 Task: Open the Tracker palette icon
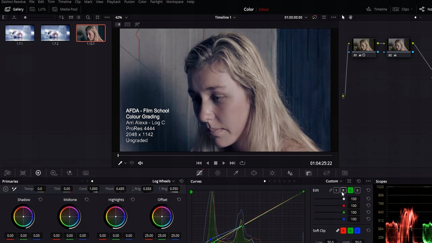272,173
